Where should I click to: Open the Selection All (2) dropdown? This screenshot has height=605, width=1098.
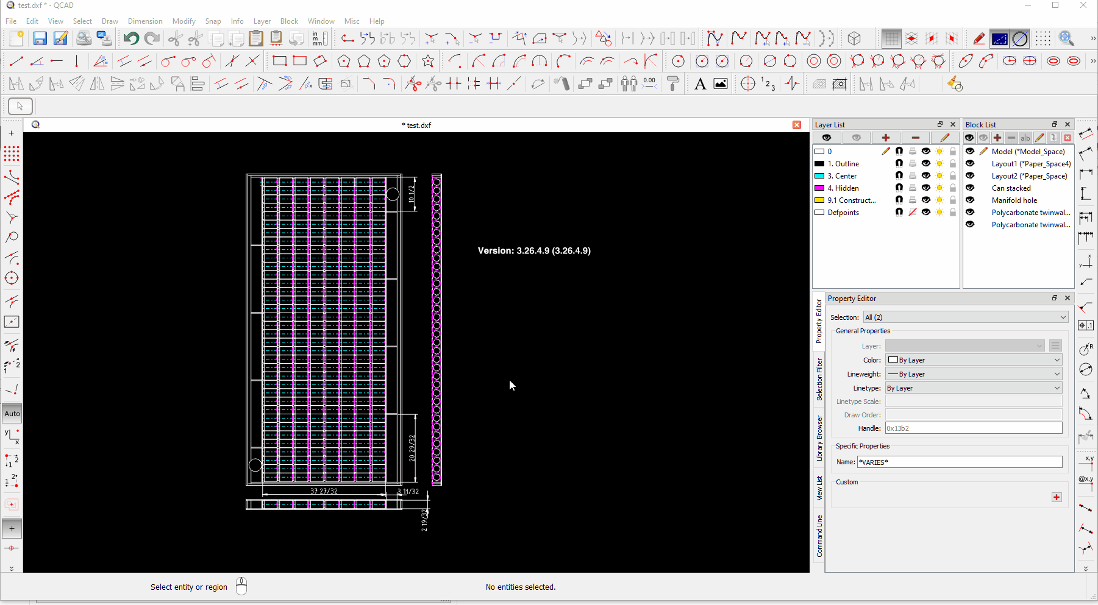click(x=966, y=317)
